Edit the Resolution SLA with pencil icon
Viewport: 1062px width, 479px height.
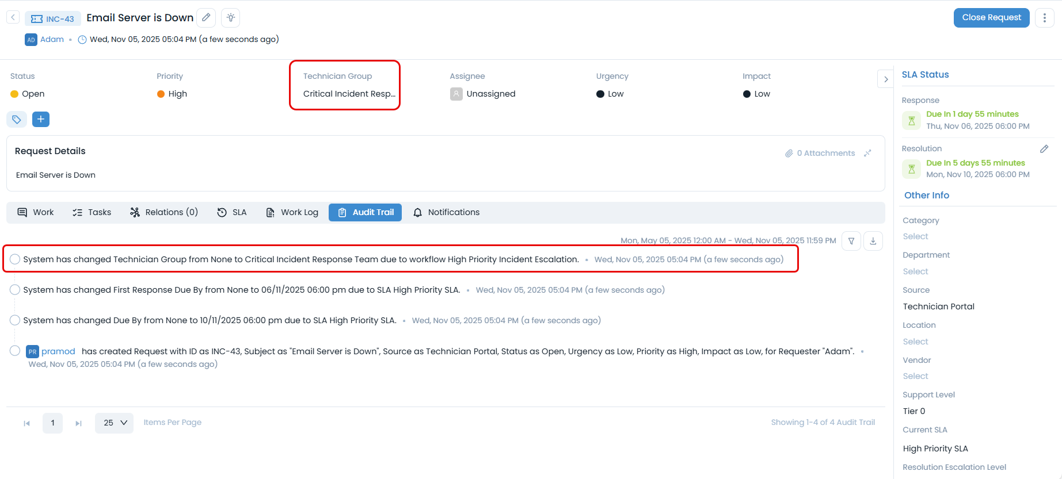[1044, 149]
